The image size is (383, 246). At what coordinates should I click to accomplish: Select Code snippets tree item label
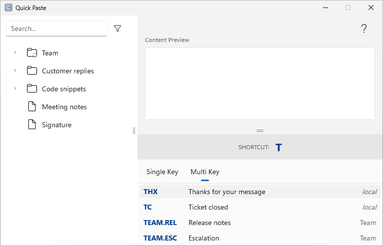point(64,89)
